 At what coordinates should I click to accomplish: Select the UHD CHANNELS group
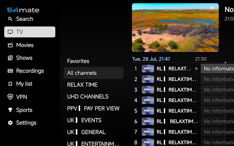(x=88, y=97)
